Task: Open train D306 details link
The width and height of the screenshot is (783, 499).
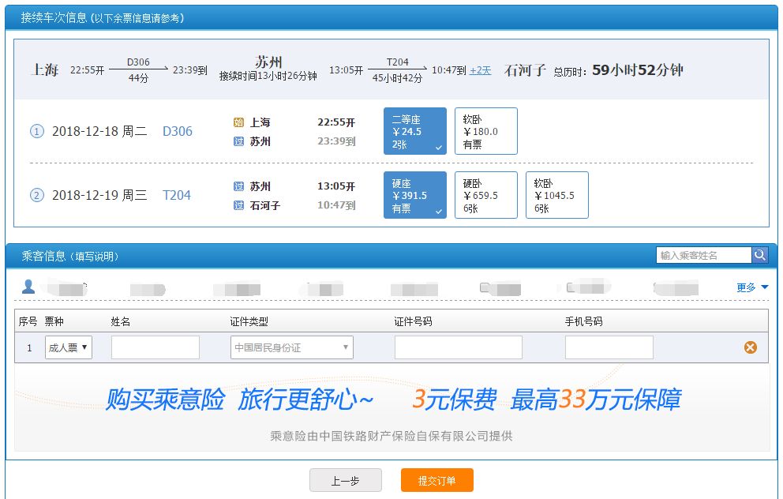Action: [x=177, y=131]
